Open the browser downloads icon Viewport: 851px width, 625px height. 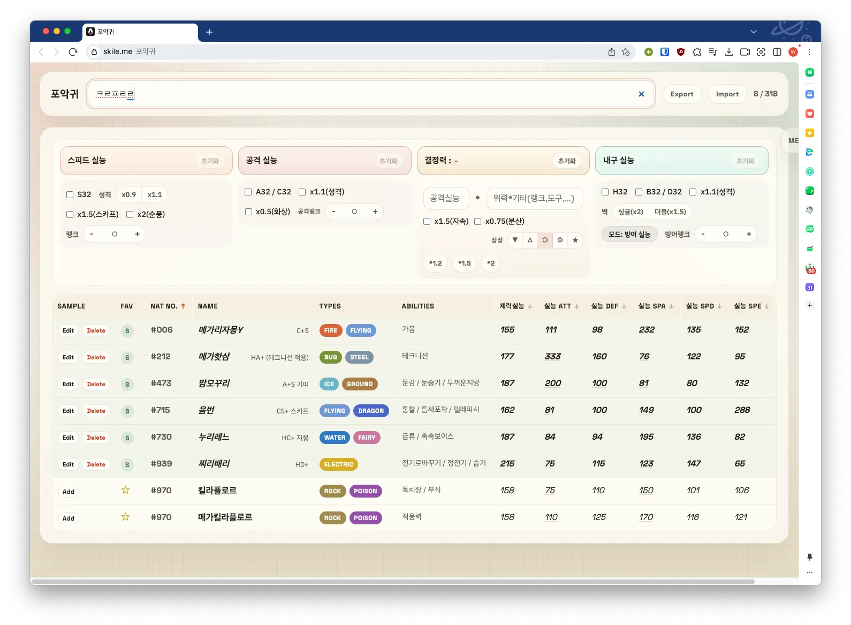[728, 52]
